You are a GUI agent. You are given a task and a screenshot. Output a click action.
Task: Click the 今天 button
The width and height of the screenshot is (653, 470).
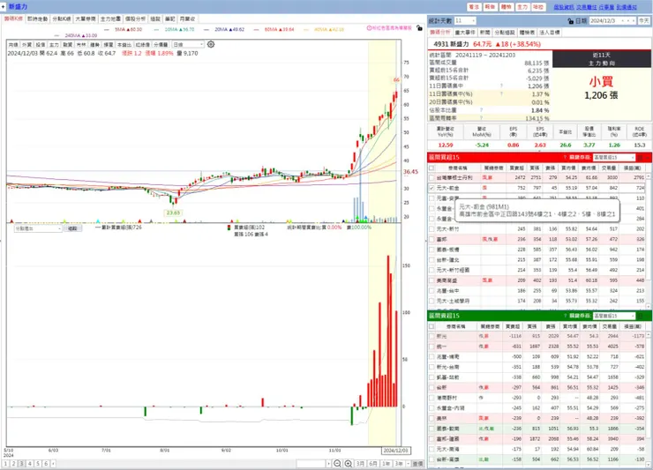tap(644, 21)
